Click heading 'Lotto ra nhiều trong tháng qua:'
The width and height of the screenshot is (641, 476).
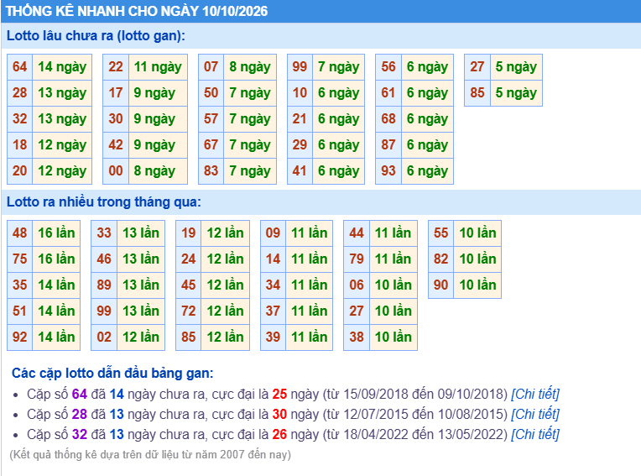coord(104,201)
